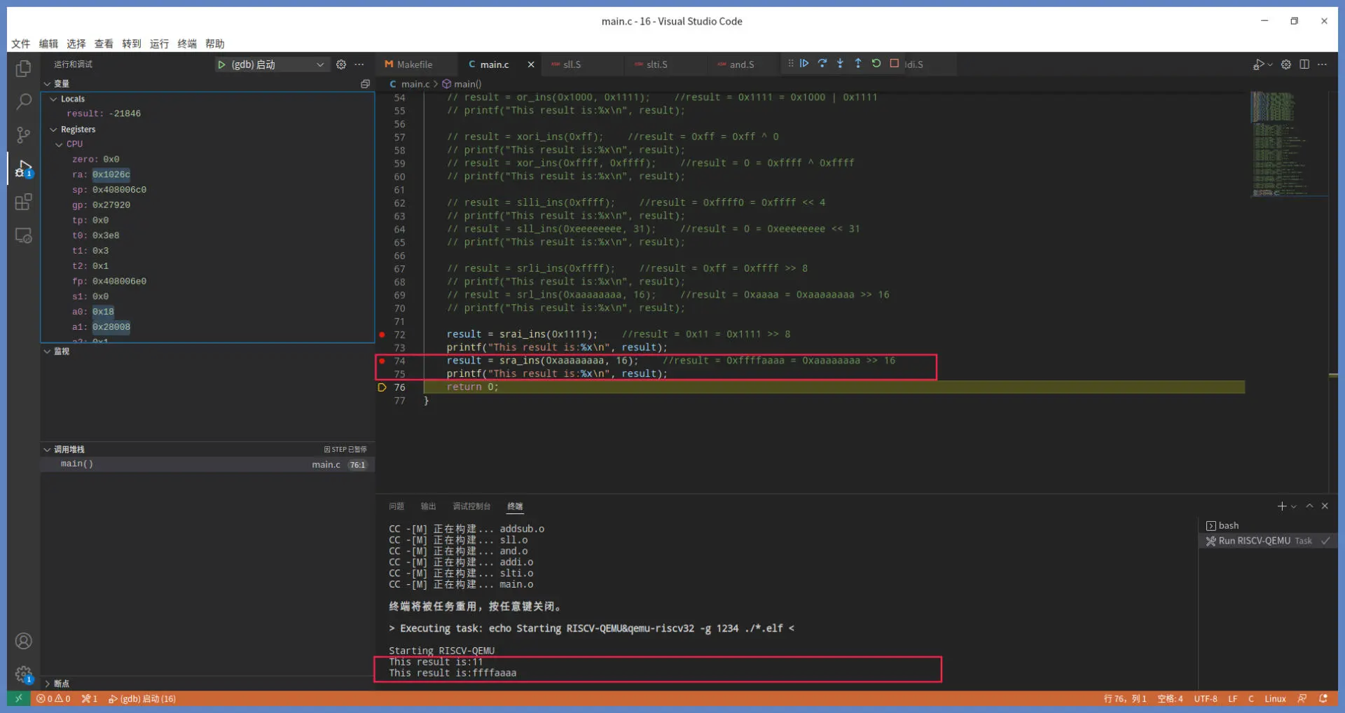The height and width of the screenshot is (713, 1345).
Task: Click the main() breadcrumb
Action: pyautogui.click(x=462, y=84)
